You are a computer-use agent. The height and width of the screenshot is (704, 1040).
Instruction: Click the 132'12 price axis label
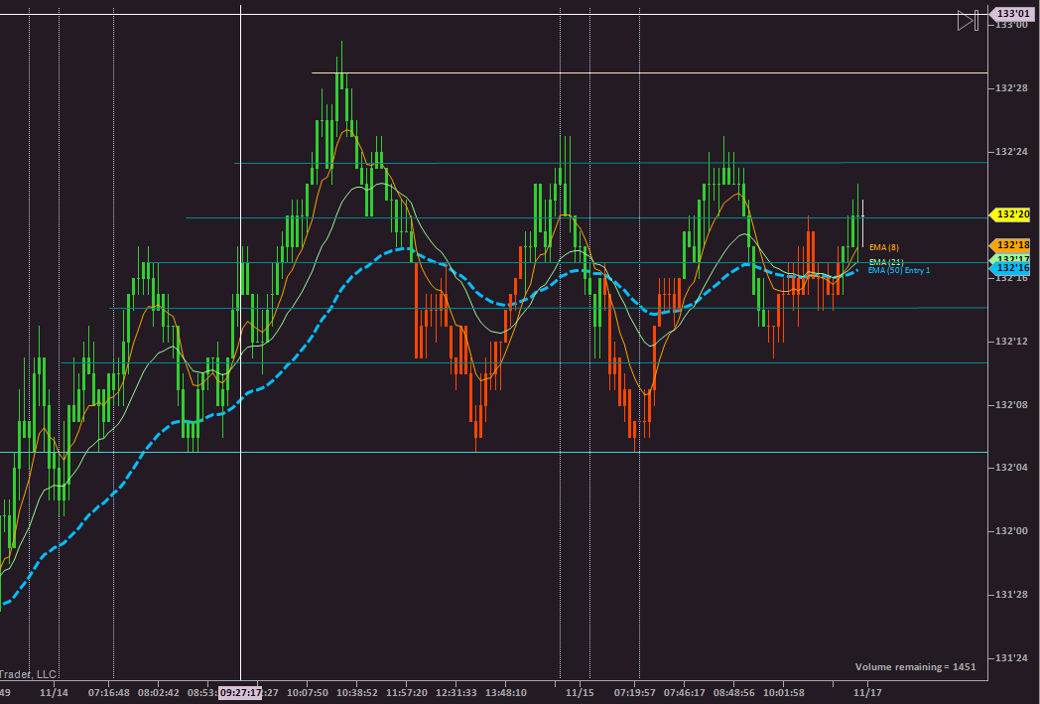click(x=1011, y=342)
